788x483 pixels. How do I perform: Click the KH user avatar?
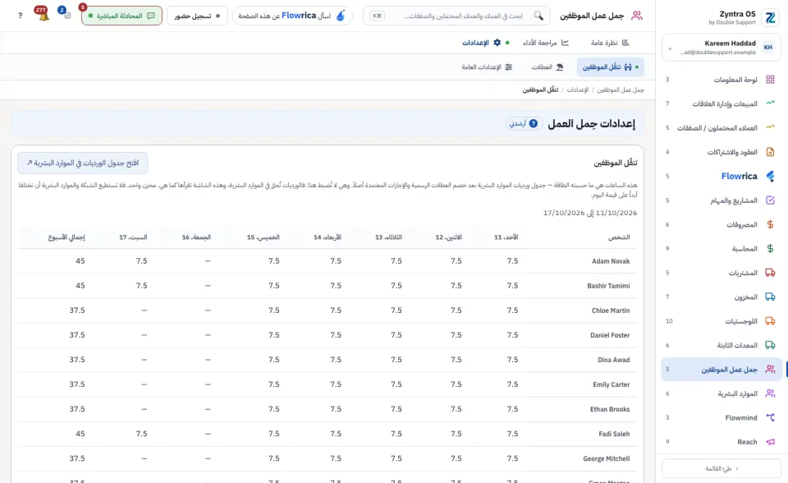coord(768,48)
